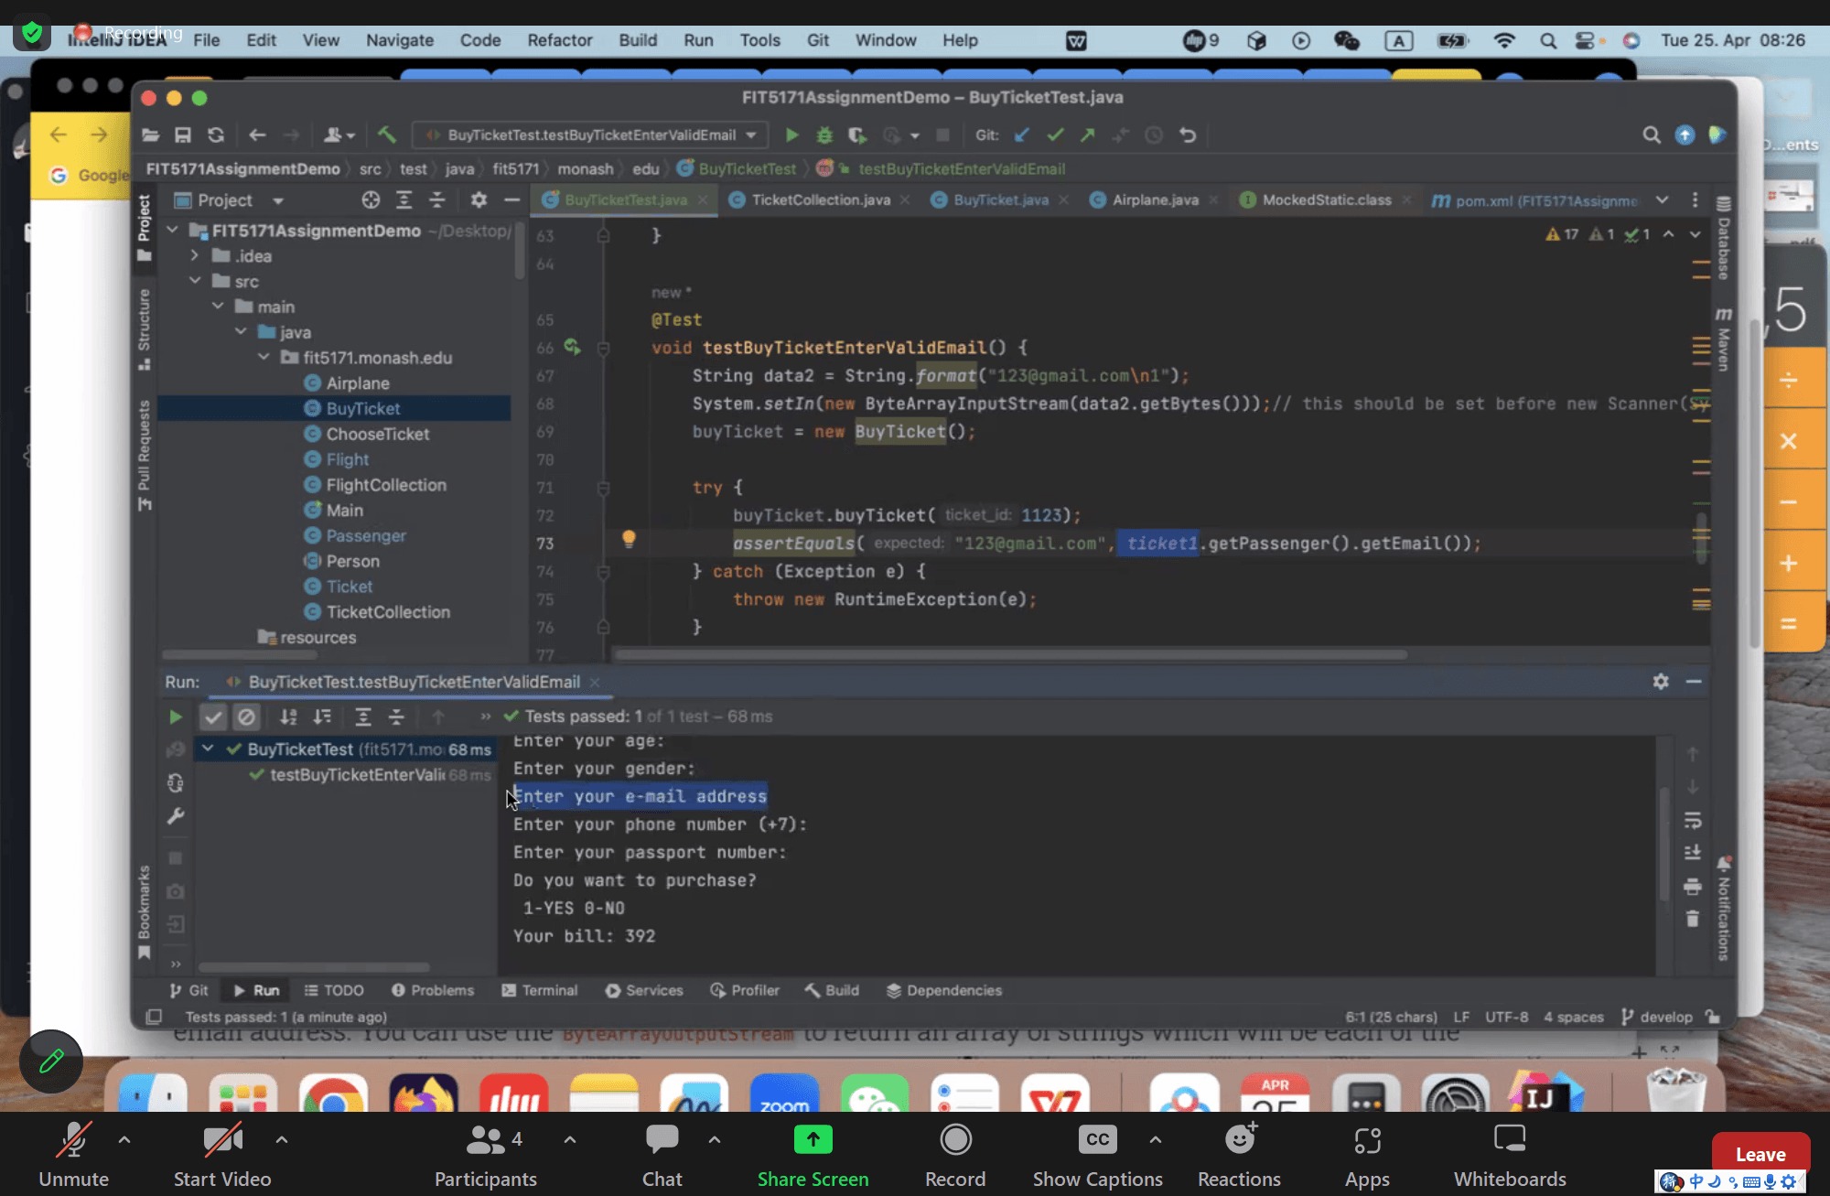Click develop branch in status bar

1657,1017
